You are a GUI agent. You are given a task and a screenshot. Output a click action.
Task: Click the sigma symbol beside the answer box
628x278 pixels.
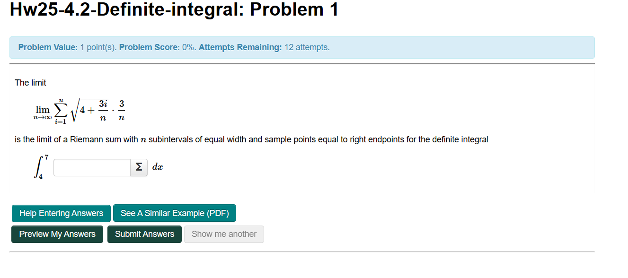[139, 167]
